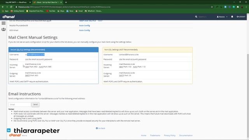Click the IMAP Port 993 value
Screen dimensions: 249x140
pos(31,67)
